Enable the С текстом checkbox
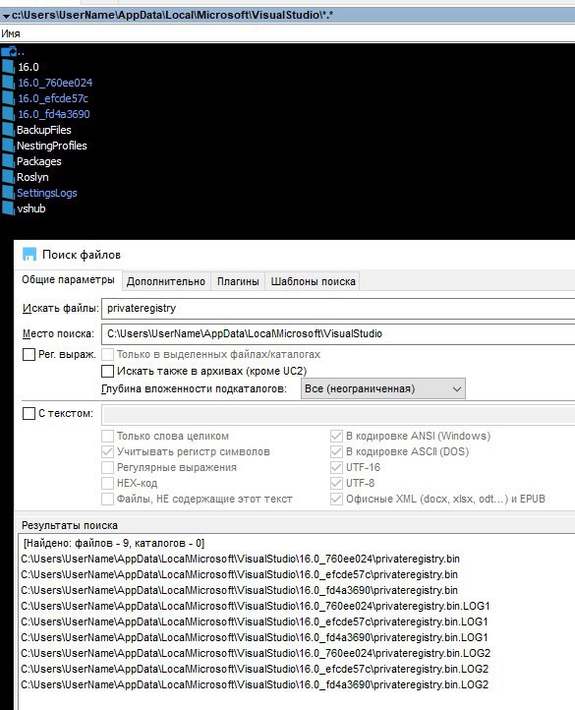This screenshot has height=710, width=575. pyautogui.click(x=29, y=413)
